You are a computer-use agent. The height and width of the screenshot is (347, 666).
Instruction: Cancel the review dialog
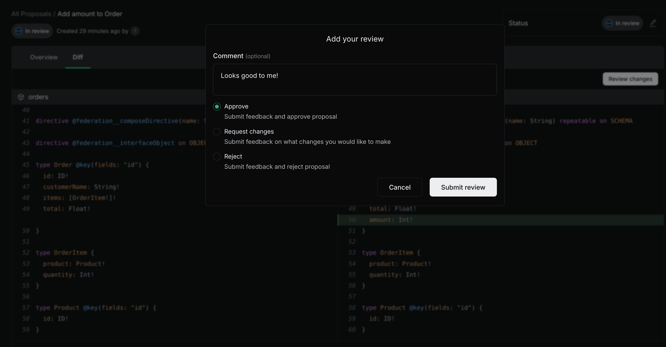pos(399,187)
